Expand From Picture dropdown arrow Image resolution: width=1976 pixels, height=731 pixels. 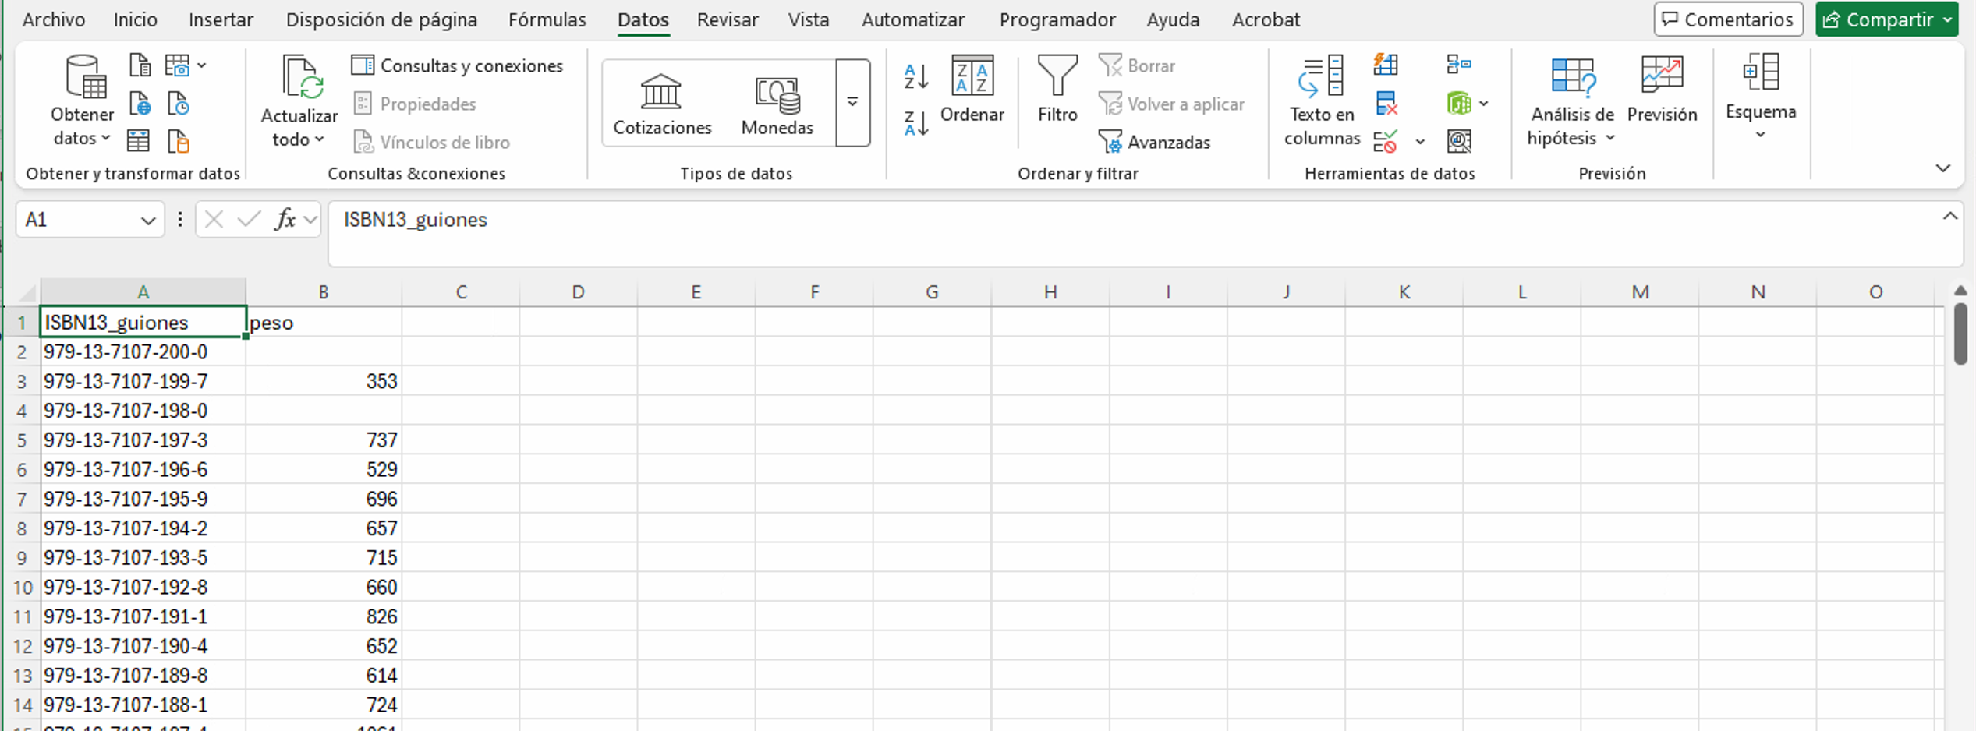202,65
